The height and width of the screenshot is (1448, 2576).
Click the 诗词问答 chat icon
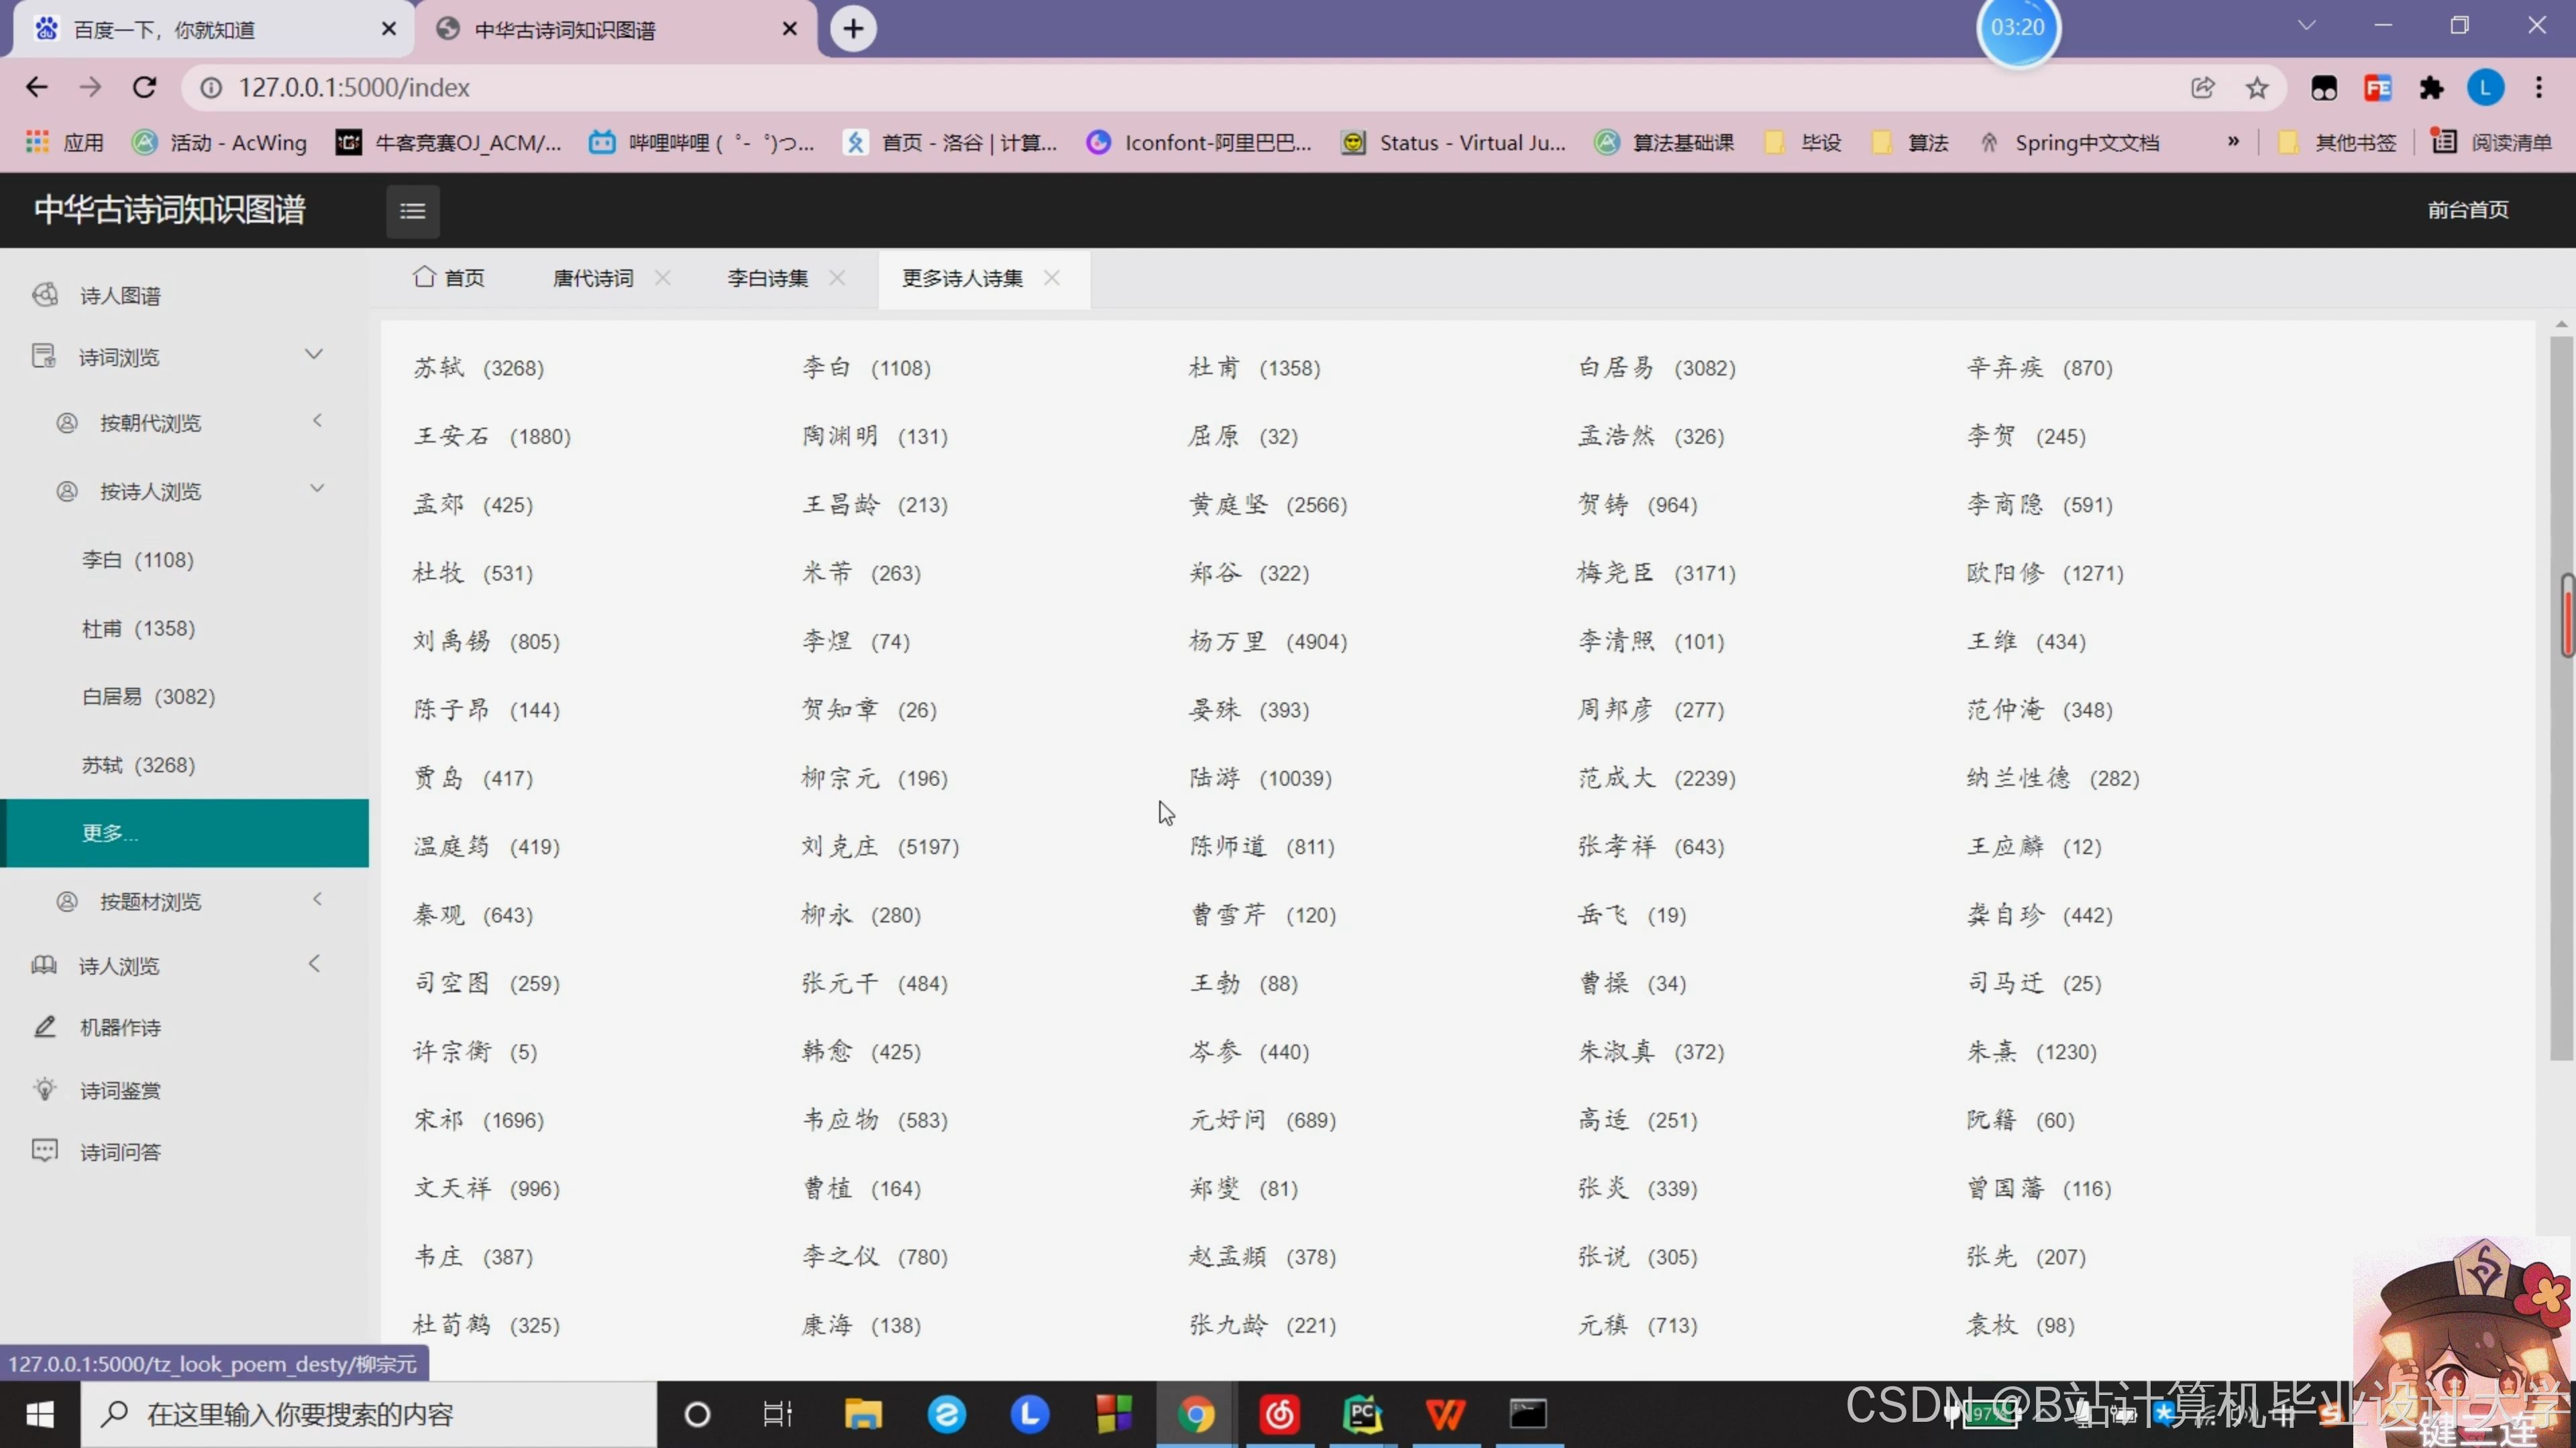point(45,1150)
